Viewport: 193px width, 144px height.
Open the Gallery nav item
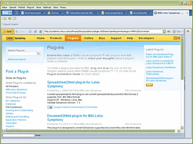pos(89,38)
